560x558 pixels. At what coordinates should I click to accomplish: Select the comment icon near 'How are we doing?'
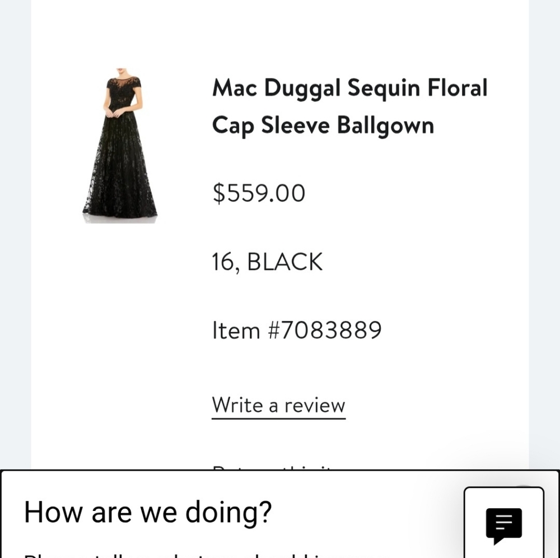pos(503,524)
